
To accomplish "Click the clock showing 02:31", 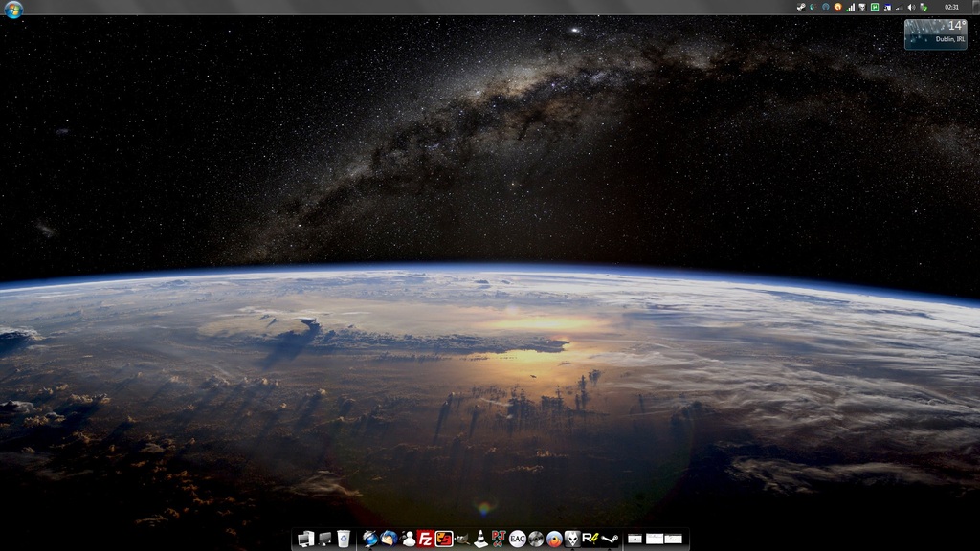I will pyautogui.click(x=951, y=7).
